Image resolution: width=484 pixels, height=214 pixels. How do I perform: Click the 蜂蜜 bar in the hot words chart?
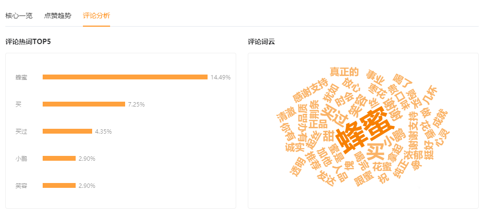[x=125, y=77]
